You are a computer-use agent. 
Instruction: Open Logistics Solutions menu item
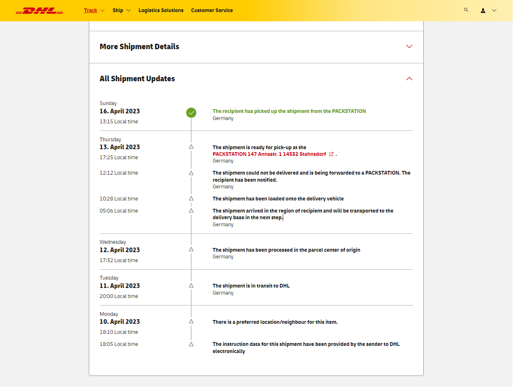(161, 10)
